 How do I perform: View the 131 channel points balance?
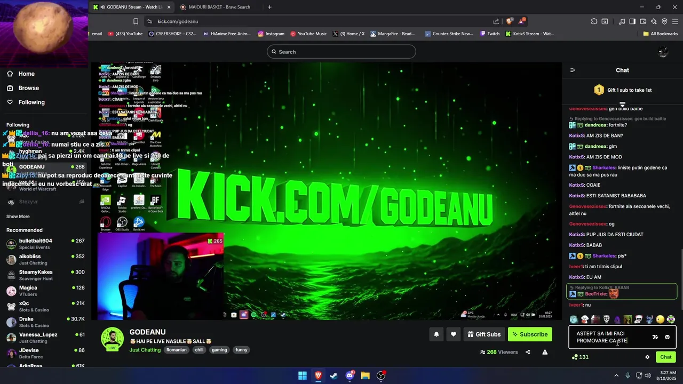[580, 357]
